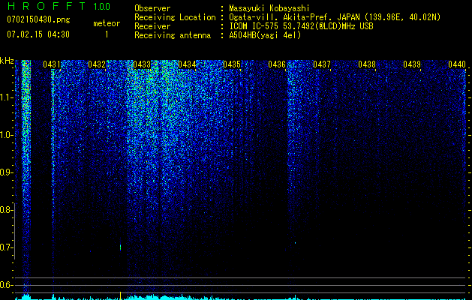
Task: Click the 0432 time marker
Action: (x=97, y=64)
